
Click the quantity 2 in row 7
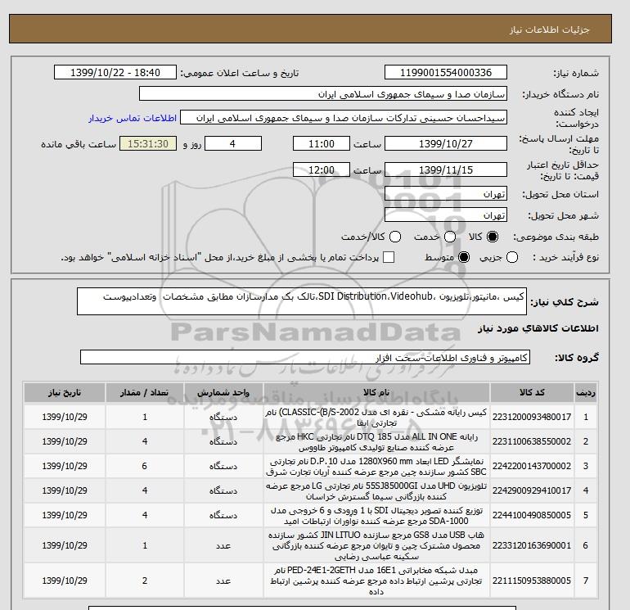pos(145,581)
